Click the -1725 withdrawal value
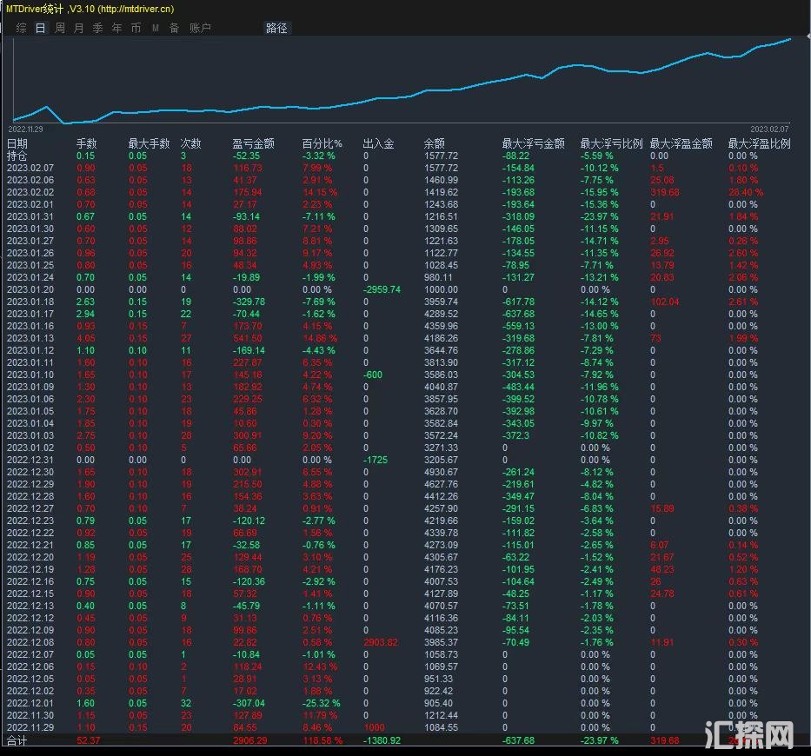This screenshot has height=756, width=811. click(x=375, y=460)
